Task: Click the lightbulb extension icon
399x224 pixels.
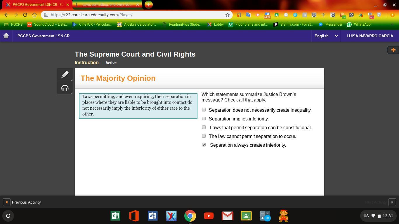Action: click(351, 15)
